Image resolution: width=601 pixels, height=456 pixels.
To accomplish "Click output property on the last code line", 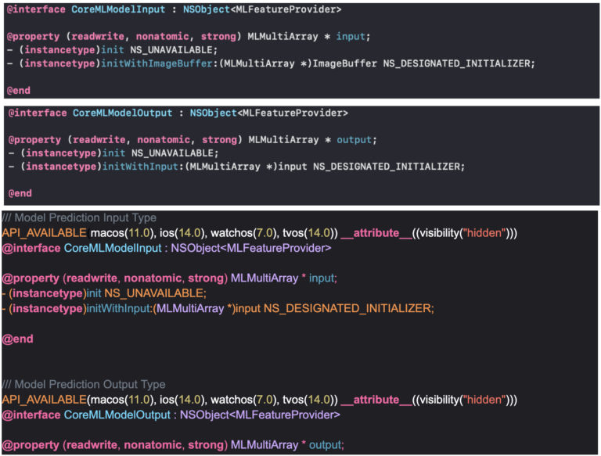I will tap(326, 445).
